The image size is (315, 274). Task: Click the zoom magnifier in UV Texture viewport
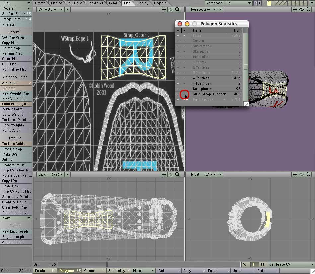point(177,9)
